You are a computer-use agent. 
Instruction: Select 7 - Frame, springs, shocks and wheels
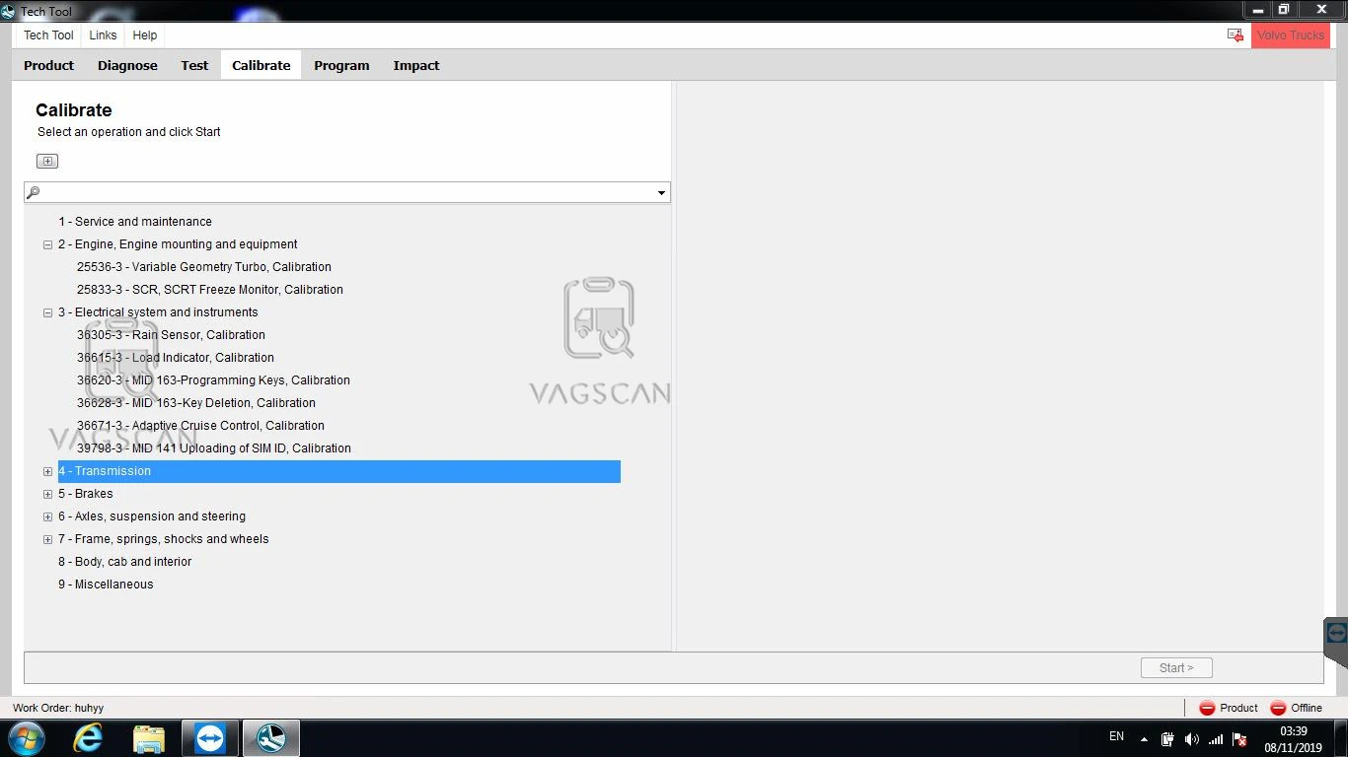click(164, 539)
